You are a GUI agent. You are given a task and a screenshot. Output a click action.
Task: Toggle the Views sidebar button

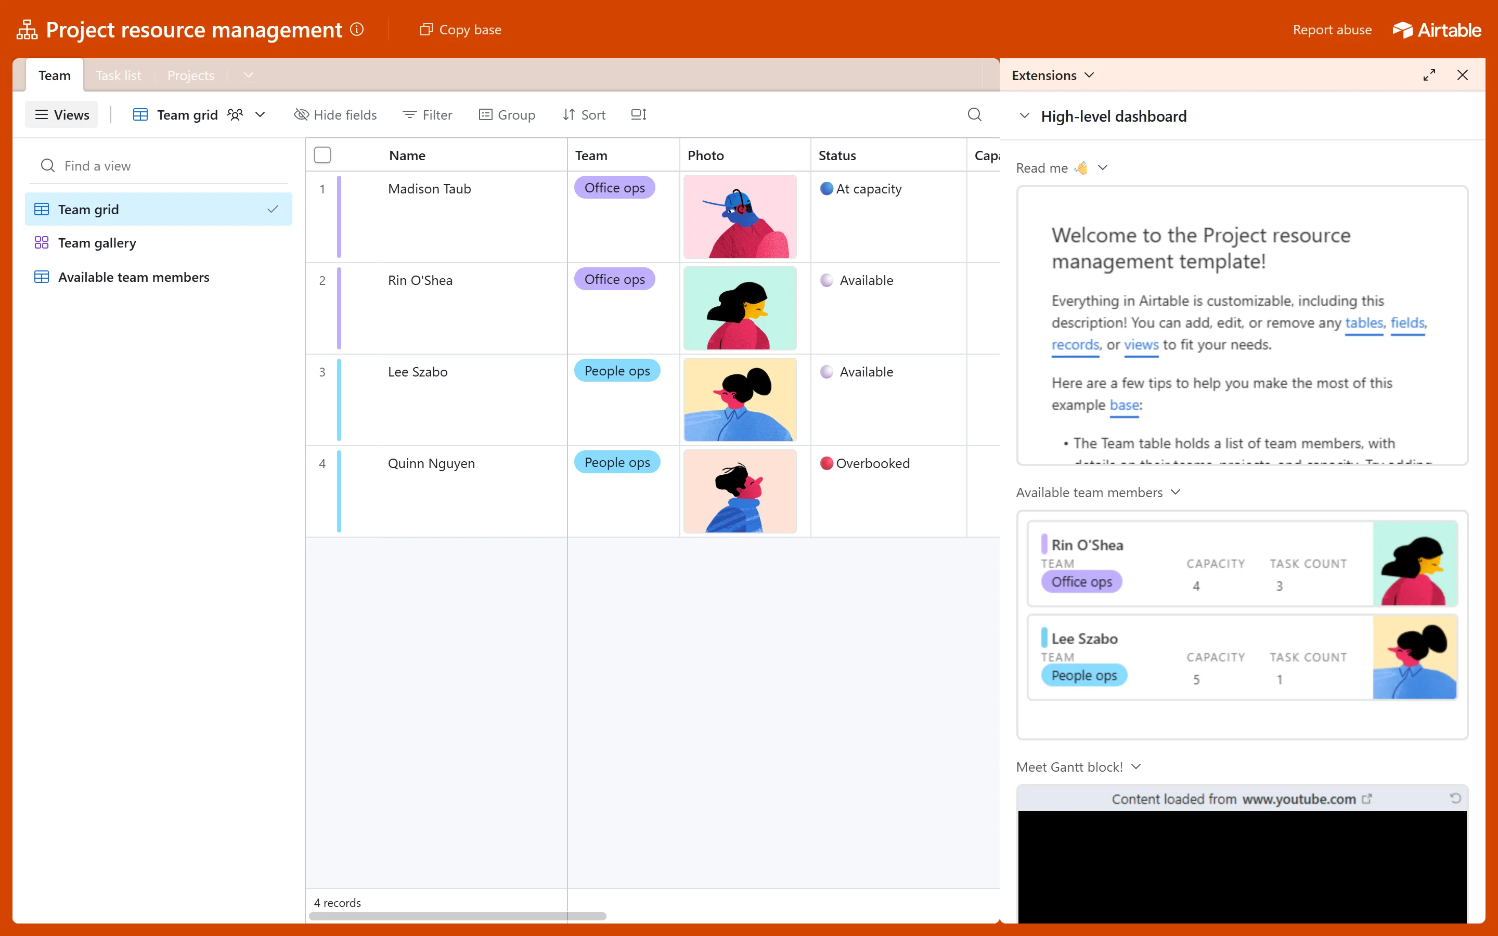[61, 114]
